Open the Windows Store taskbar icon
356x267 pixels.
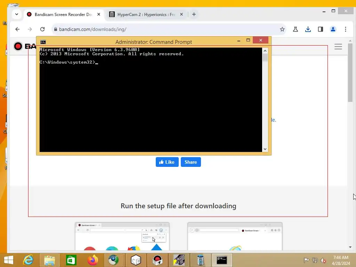tap(71, 260)
